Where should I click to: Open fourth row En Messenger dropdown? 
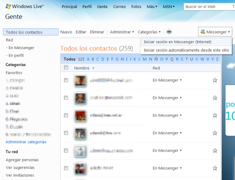(x=167, y=133)
